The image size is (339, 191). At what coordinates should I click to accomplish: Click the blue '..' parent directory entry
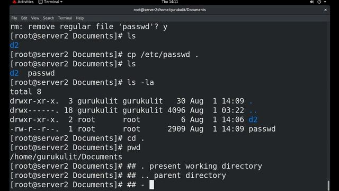253,111
